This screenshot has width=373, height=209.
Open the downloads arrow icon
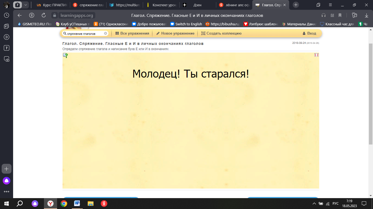click(367, 16)
